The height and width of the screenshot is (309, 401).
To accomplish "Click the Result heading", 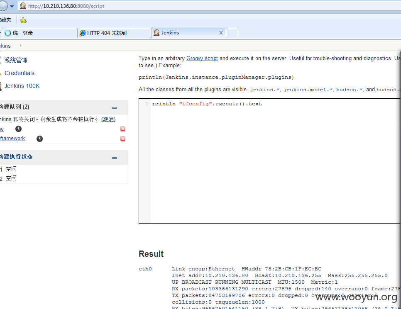I will pos(151,254).
